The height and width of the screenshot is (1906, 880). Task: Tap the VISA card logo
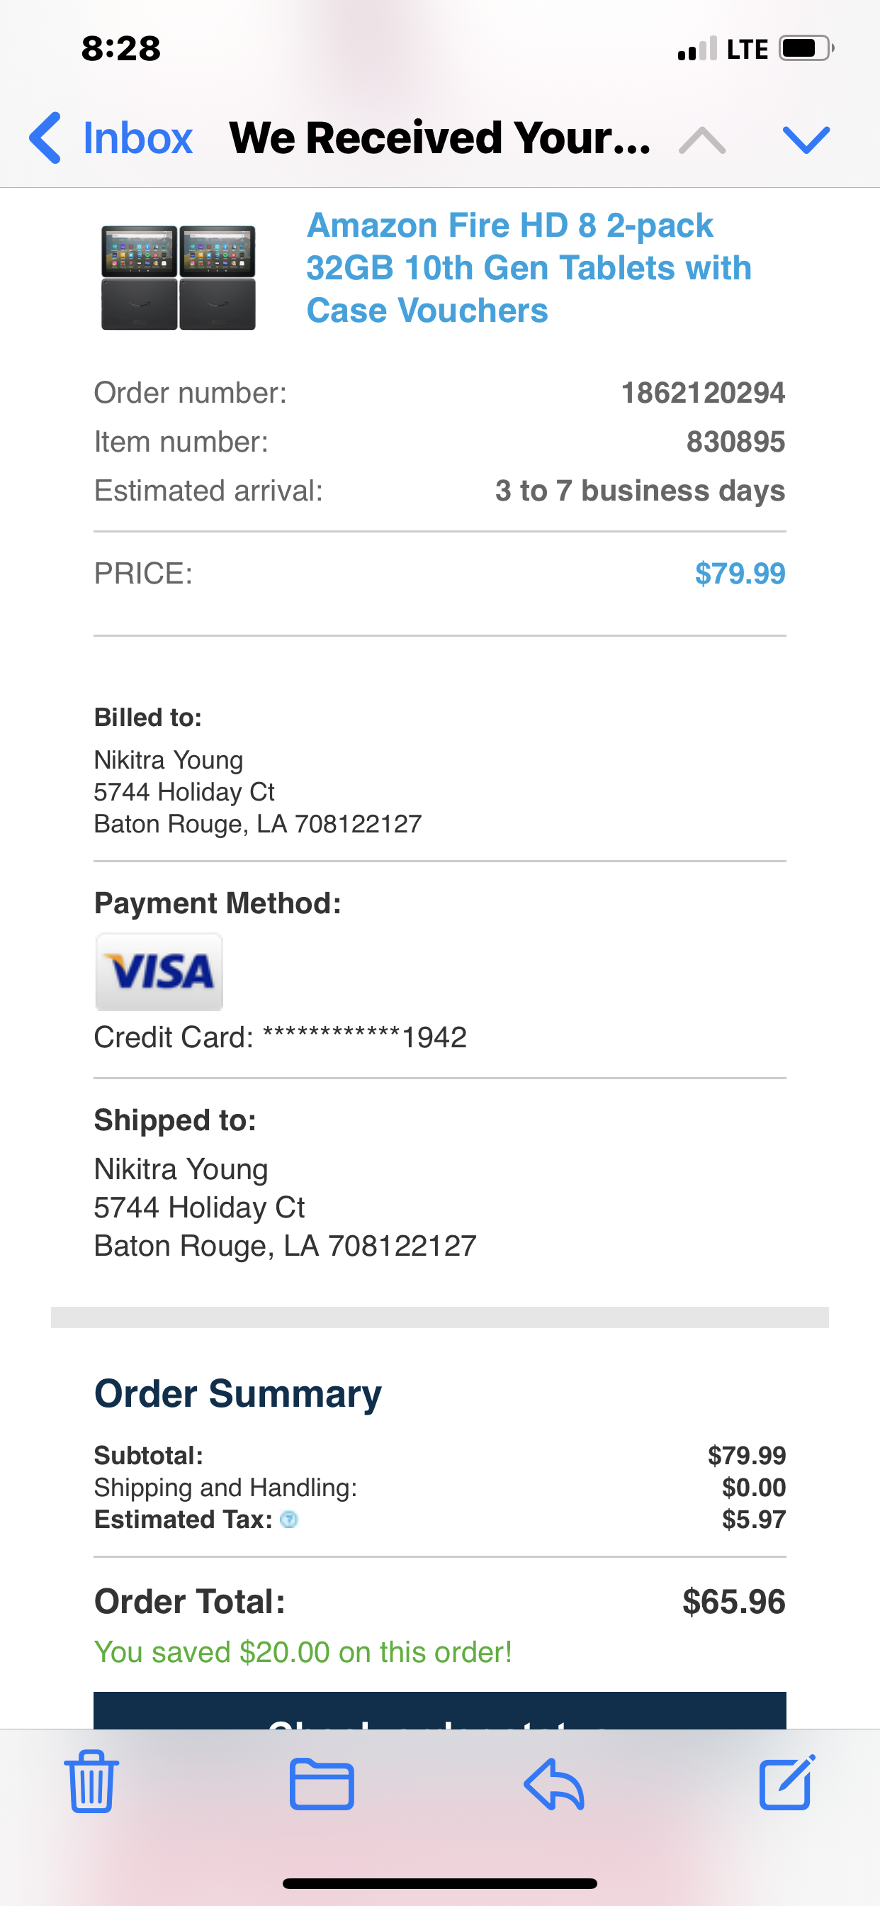159,971
